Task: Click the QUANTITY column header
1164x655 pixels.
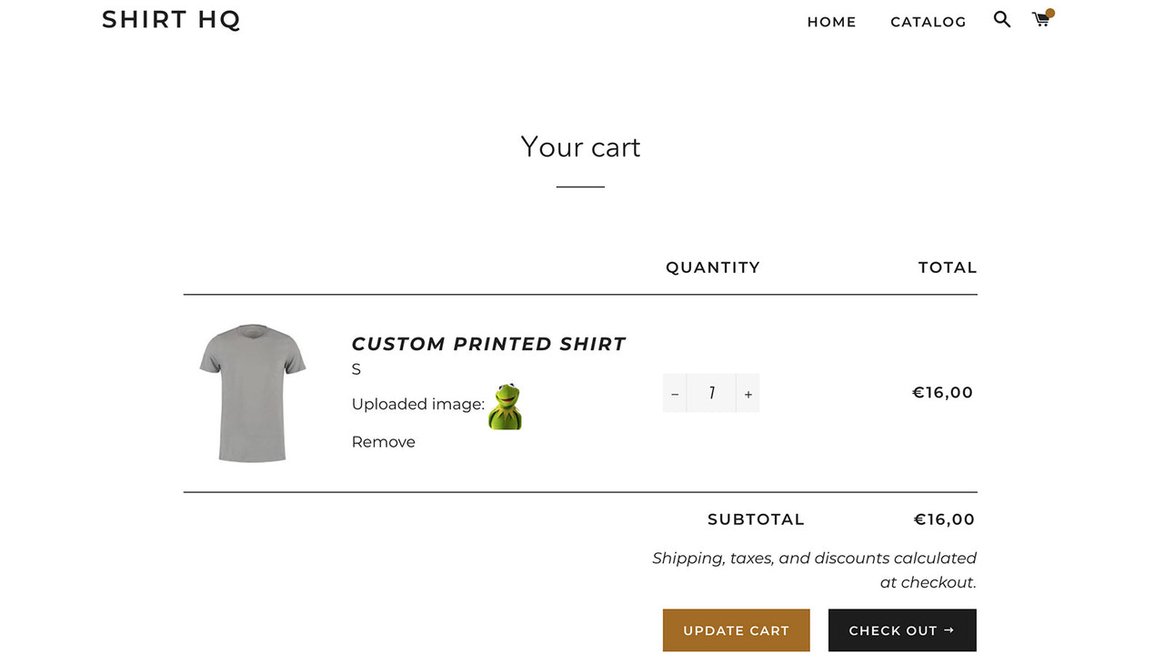Action: tap(713, 267)
